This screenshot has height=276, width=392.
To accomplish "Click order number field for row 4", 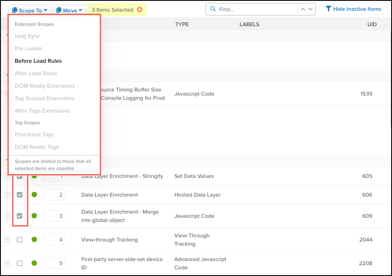I will 54,239.
